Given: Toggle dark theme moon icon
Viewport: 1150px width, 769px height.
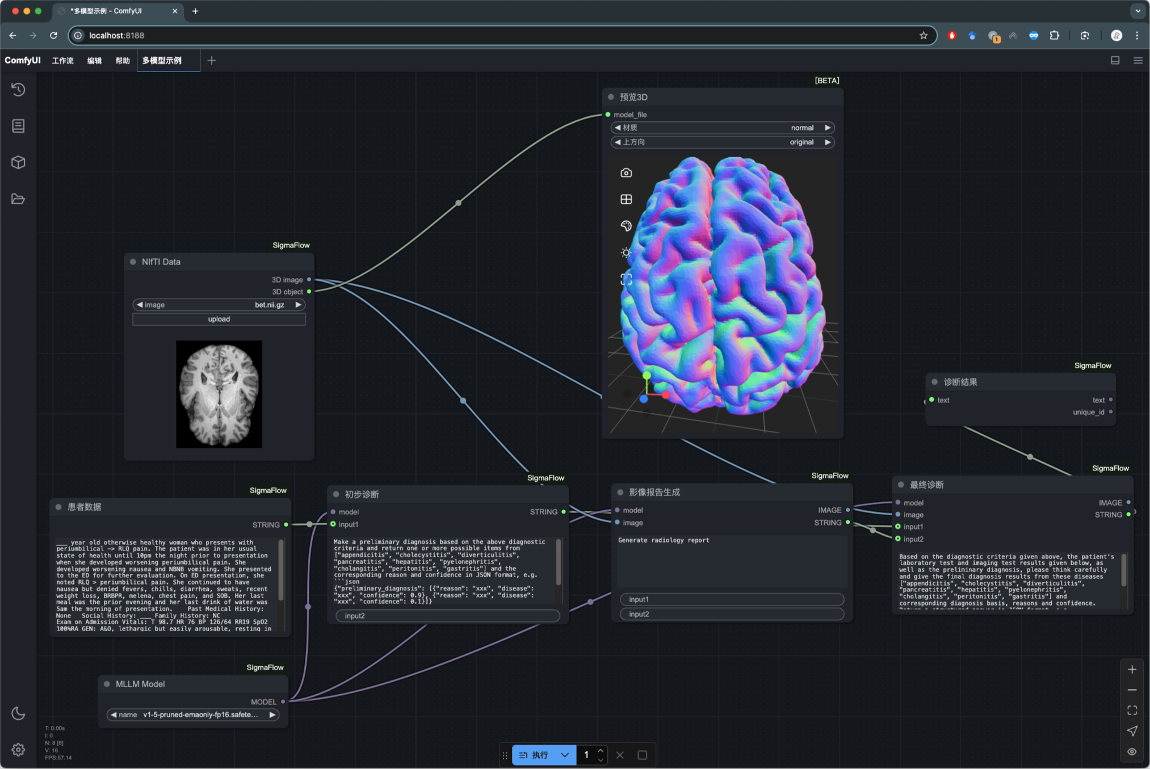Looking at the screenshot, I should tap(18, 713).
